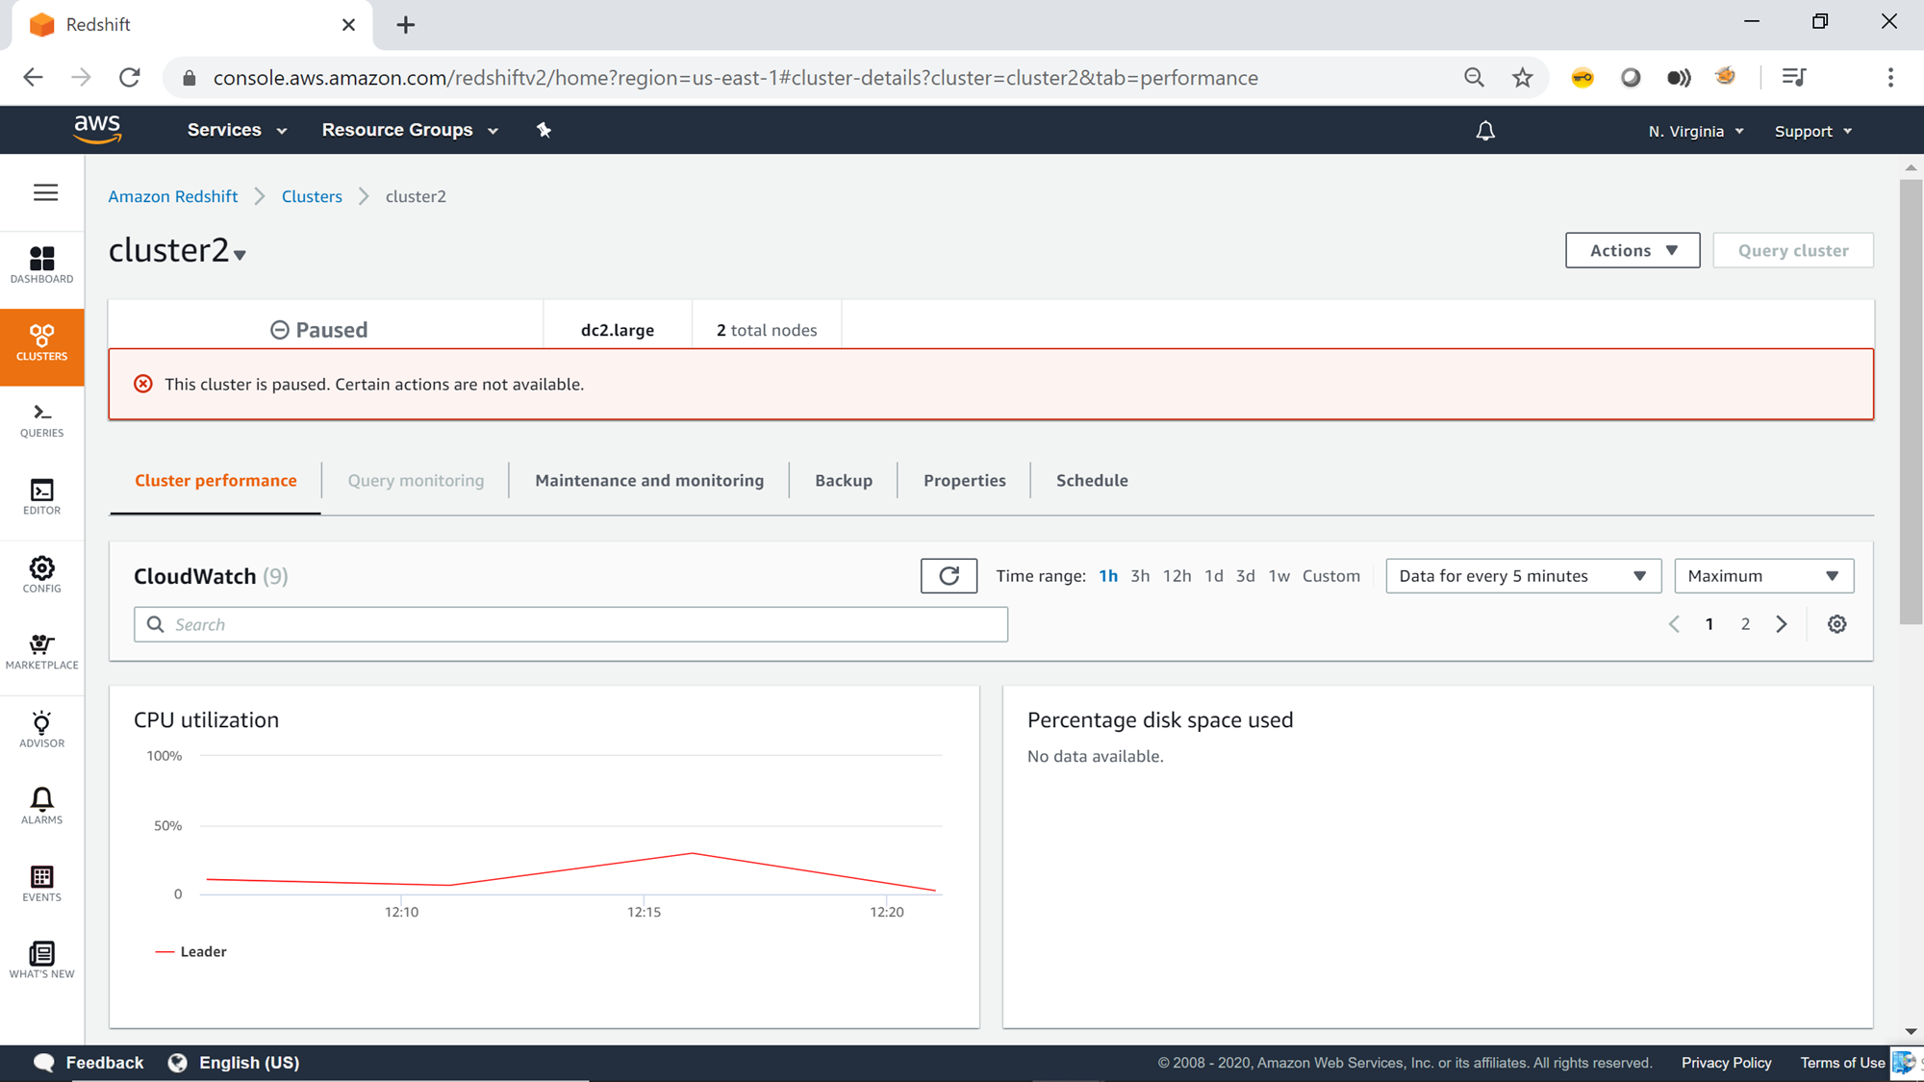Switch to the Maintenance and monitoring tab

(x=649, y=480)
